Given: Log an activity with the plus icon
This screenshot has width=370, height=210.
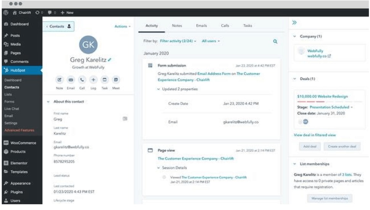Looking at the screenshot, I should tap(93, 80).
